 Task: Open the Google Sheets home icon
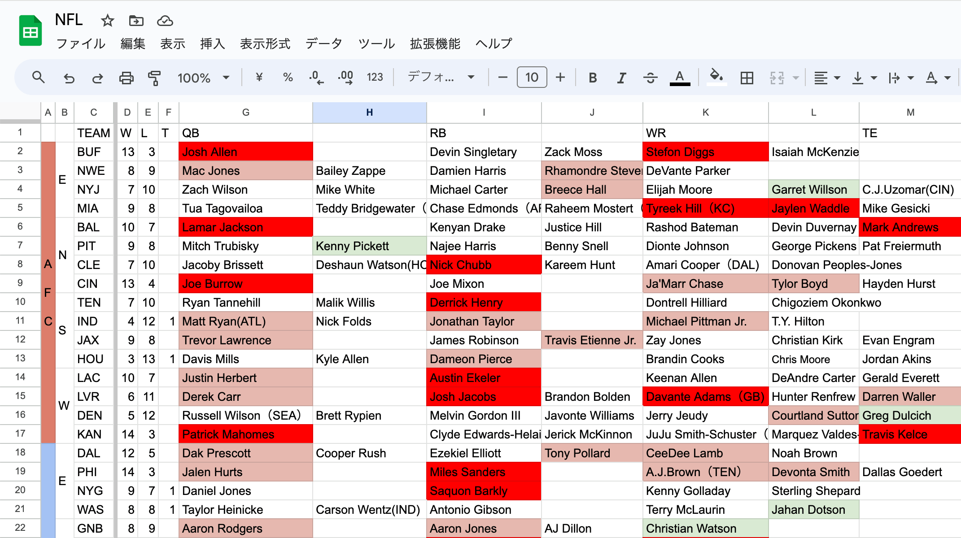click(x=30, y=31)
